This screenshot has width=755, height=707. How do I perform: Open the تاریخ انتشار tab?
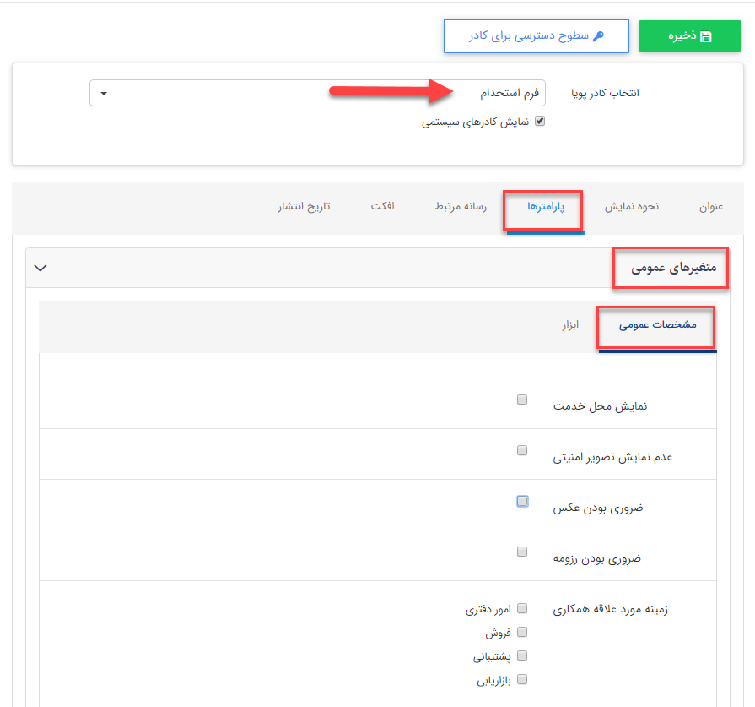click(303, 206)
